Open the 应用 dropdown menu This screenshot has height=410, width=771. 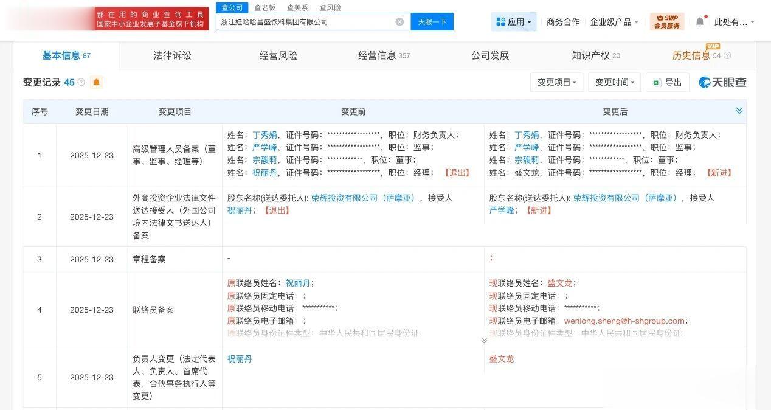514,22
